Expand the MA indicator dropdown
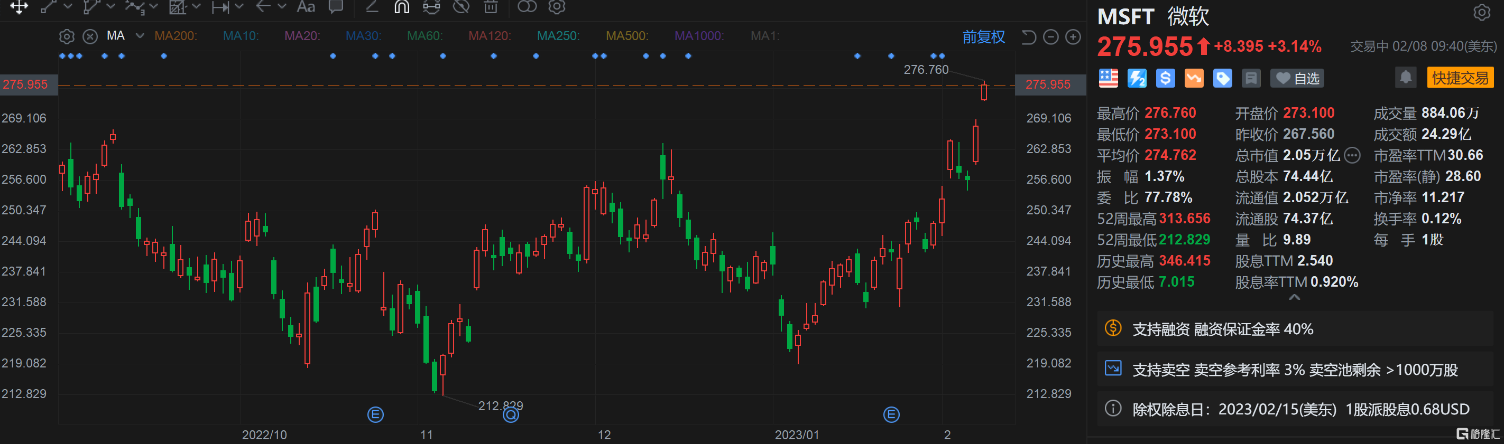Viewport: 1504px width, 444px height. point(140,36)
